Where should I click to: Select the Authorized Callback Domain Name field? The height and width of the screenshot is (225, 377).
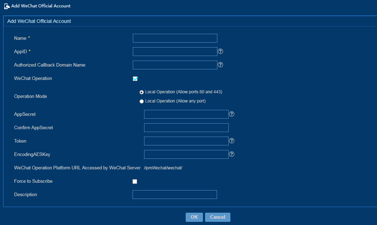pos(175,65)
